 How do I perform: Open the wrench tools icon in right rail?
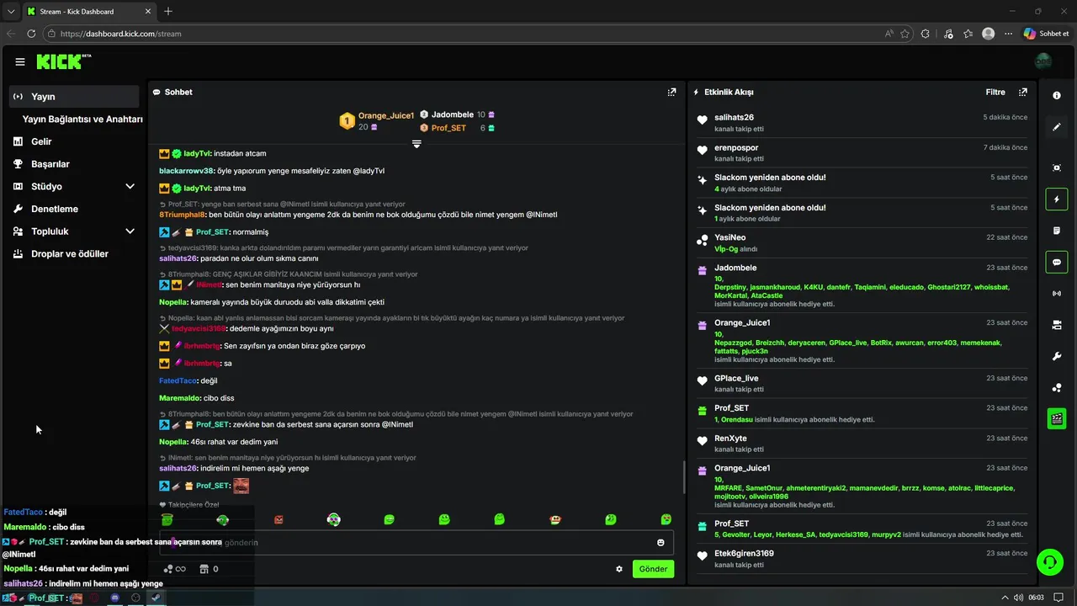point(1057,356)
